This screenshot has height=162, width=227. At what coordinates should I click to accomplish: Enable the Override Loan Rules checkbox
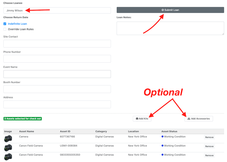tap(5, 29)
